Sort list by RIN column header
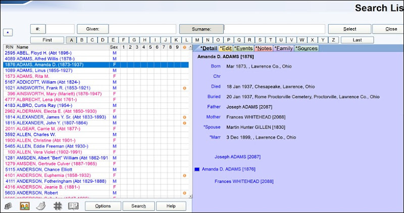The image size is (404, 213). [x=9, y=47]
